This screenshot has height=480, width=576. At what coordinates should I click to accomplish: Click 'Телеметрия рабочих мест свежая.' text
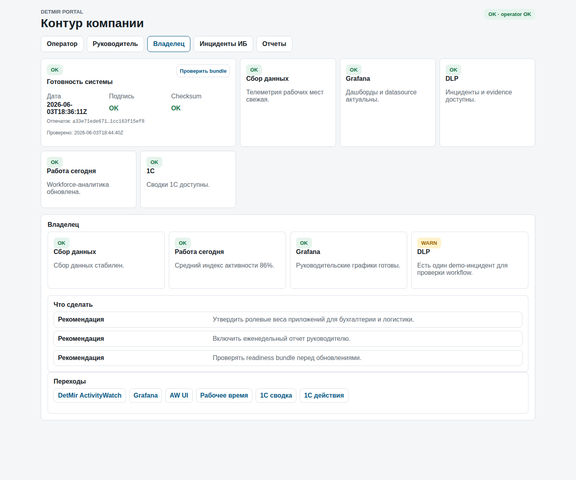coord(285,96)
